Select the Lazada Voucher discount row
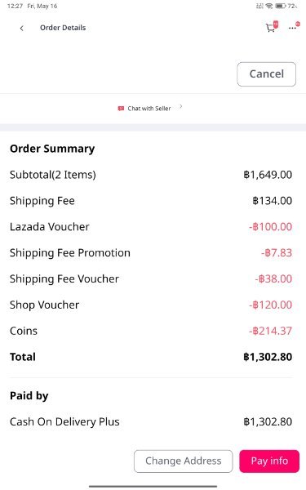This screenshot has width=306, height=490. coord(151,226)
